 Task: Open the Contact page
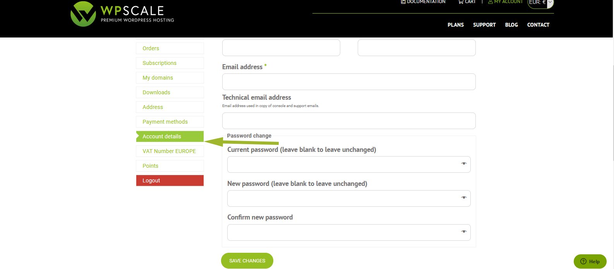538,25
